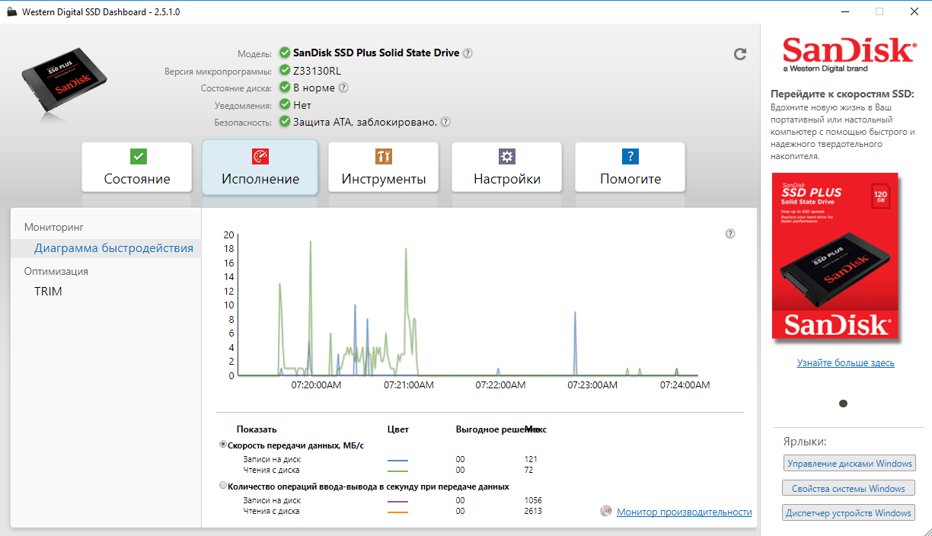Viewport: 932px width, 536px height.
Task: Open the Состояние tab
Action: [137, 167]
